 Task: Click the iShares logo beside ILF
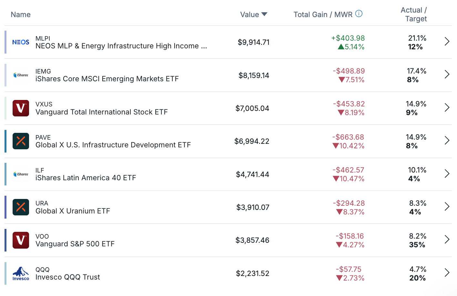point(21,174)
